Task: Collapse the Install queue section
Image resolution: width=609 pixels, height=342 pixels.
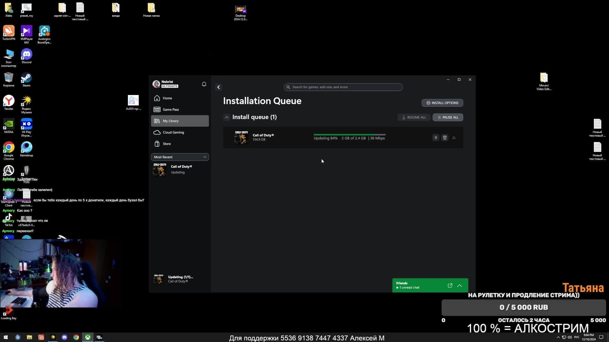Action: [x=226, y=117]
